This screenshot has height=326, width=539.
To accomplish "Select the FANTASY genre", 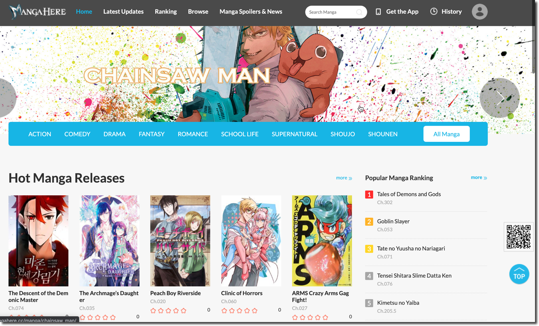I will (151, 134).
